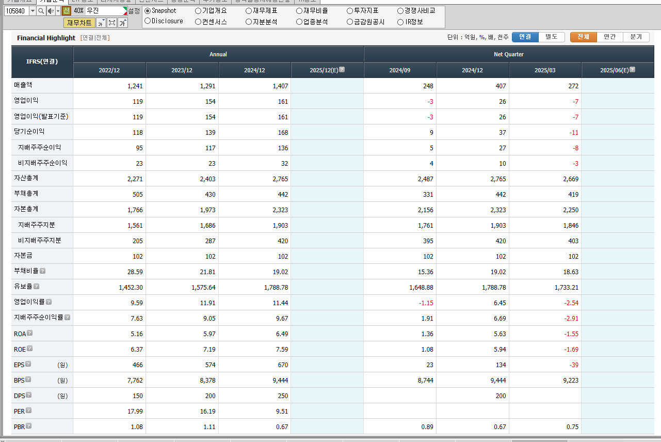
Task: Switch to 별도 separate view
Action: point(552,37)
